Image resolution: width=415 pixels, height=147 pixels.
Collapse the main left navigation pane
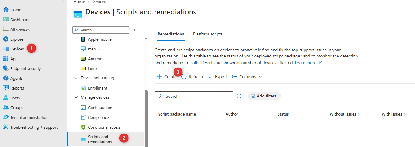[x=63, y=1]
